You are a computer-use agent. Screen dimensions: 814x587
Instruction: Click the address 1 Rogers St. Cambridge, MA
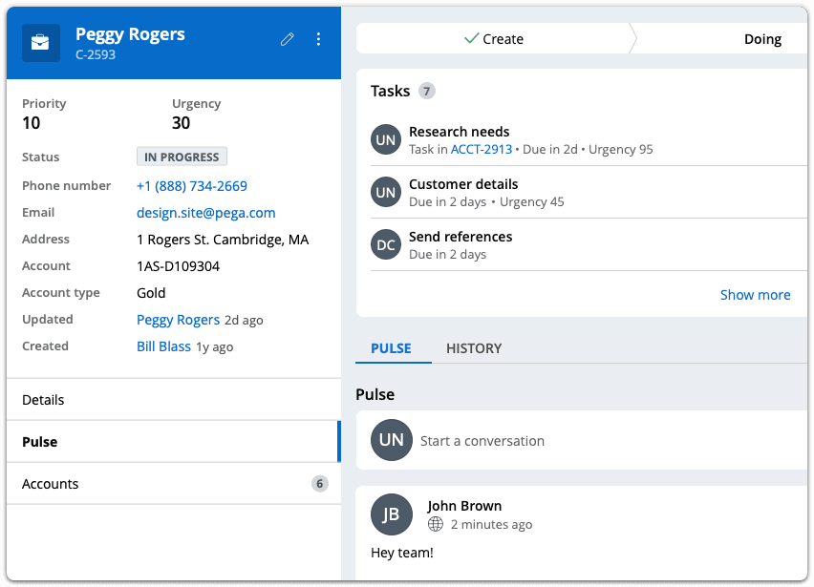223,240
